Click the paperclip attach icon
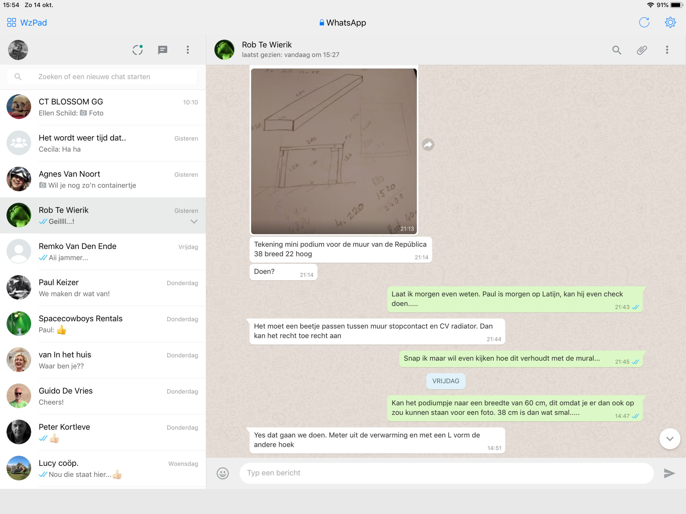686x514 pixels. (x=642, y=50)
